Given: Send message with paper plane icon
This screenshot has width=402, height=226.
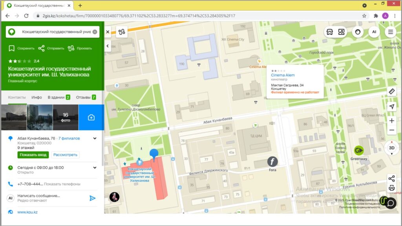Looking at the screenshot, I should click(x=92, y=198).
